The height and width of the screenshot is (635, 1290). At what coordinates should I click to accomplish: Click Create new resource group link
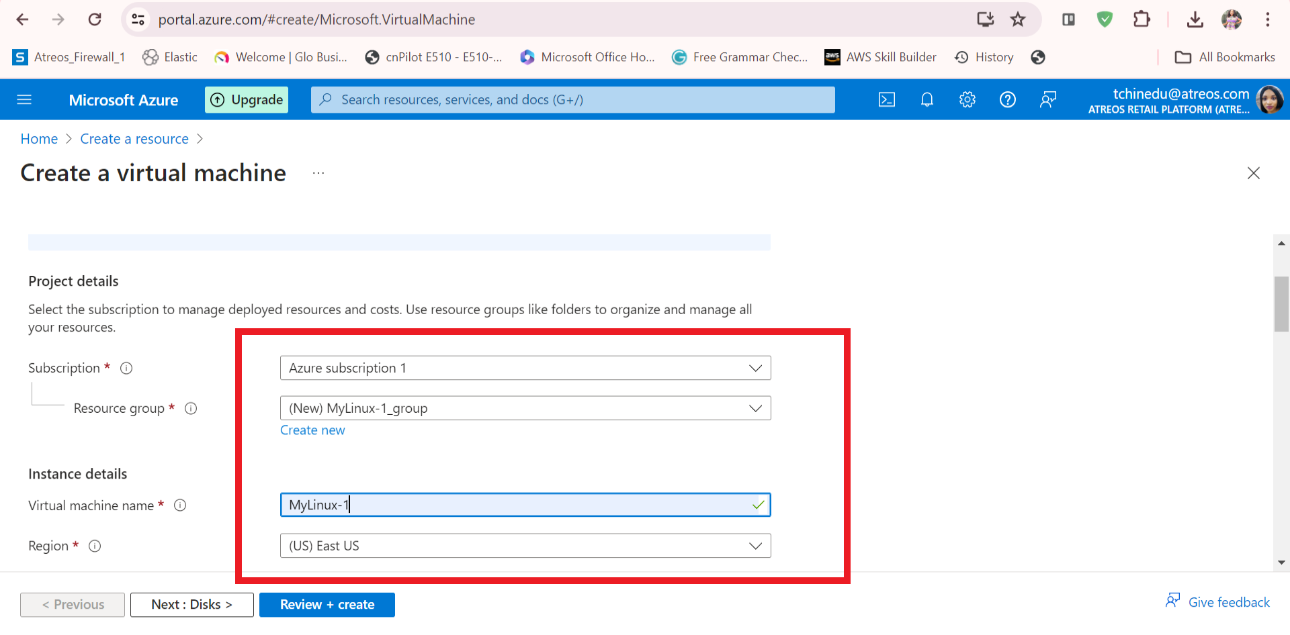[312, 430]
